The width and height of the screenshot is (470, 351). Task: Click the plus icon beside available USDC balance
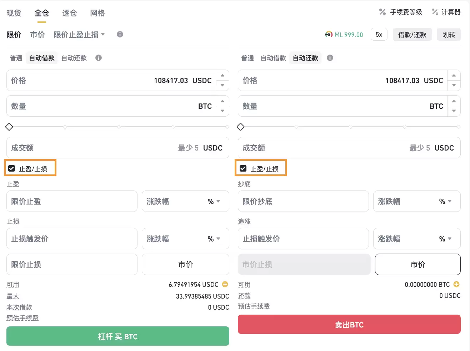coord(225,284)
